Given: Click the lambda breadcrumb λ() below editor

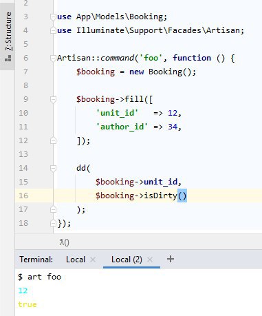Looking at the screenshot, I should [64, 242].
